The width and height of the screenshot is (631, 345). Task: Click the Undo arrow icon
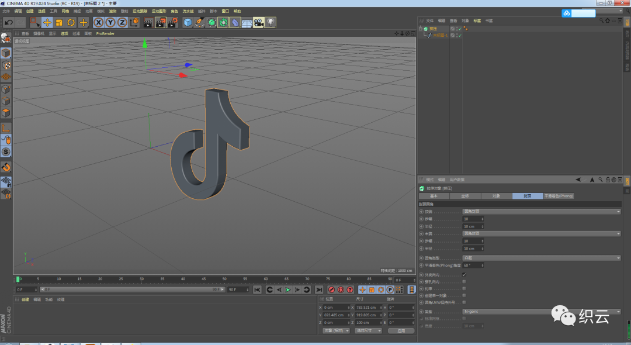[x=8, y=23]
